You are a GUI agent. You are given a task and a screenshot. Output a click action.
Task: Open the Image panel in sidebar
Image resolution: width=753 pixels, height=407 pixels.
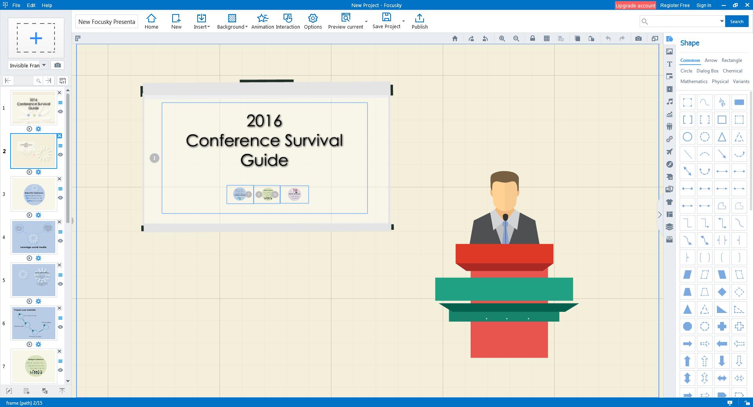[x=669, y=51]
